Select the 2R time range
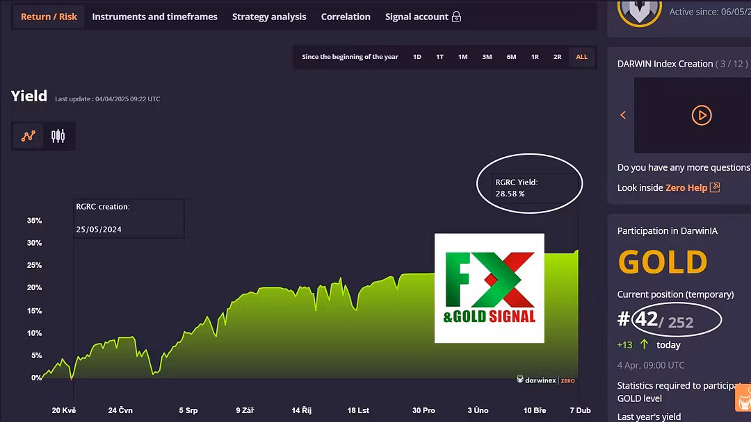This screenshot has height=422, width=751. (558, 57)
